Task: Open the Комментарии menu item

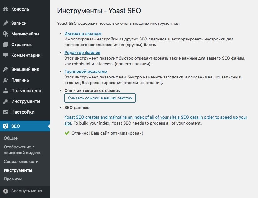Action: coord(25,55)
